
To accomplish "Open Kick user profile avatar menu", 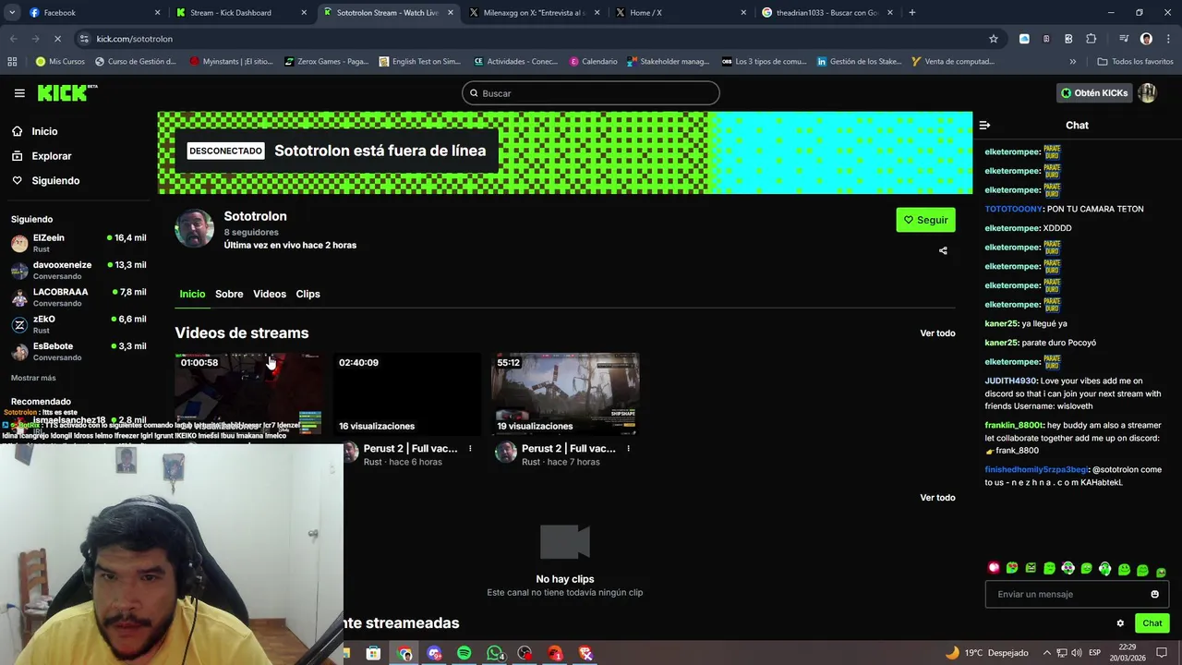I will point(1147,93).
